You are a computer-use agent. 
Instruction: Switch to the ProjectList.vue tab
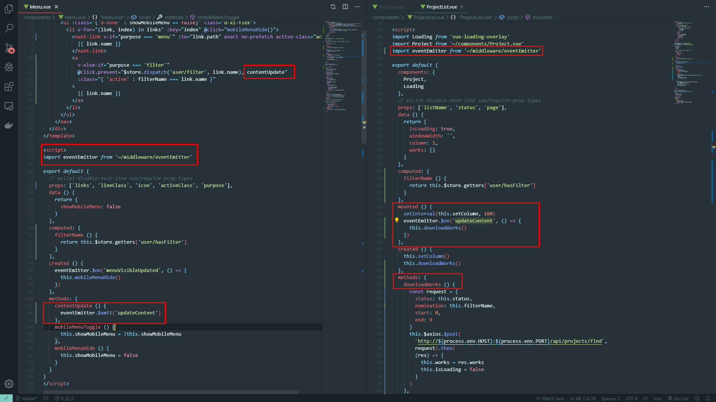tap(441, 7)
